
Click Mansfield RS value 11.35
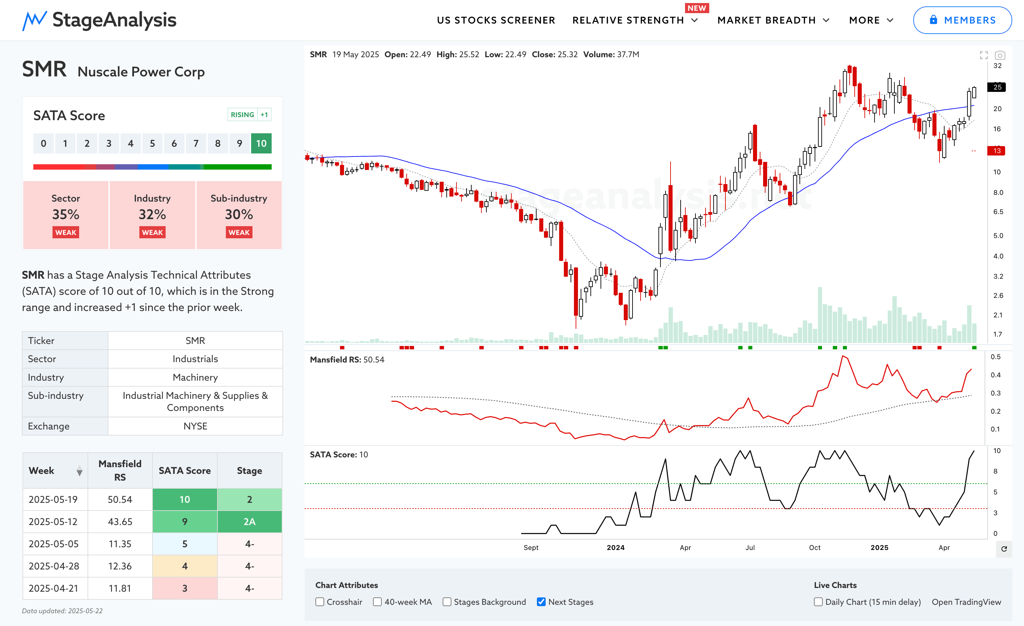coord(120,544)
